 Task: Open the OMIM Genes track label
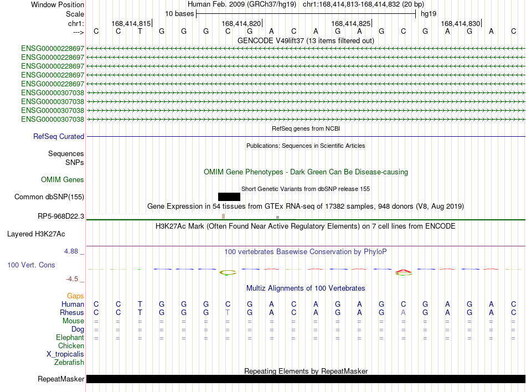(x=63, y=180)
